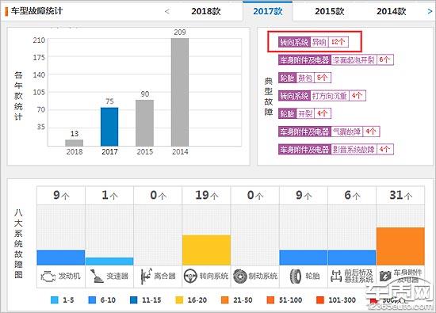The image size is (436, 313).
Task: Click the 2014 x-axis label
Action: 180,152
